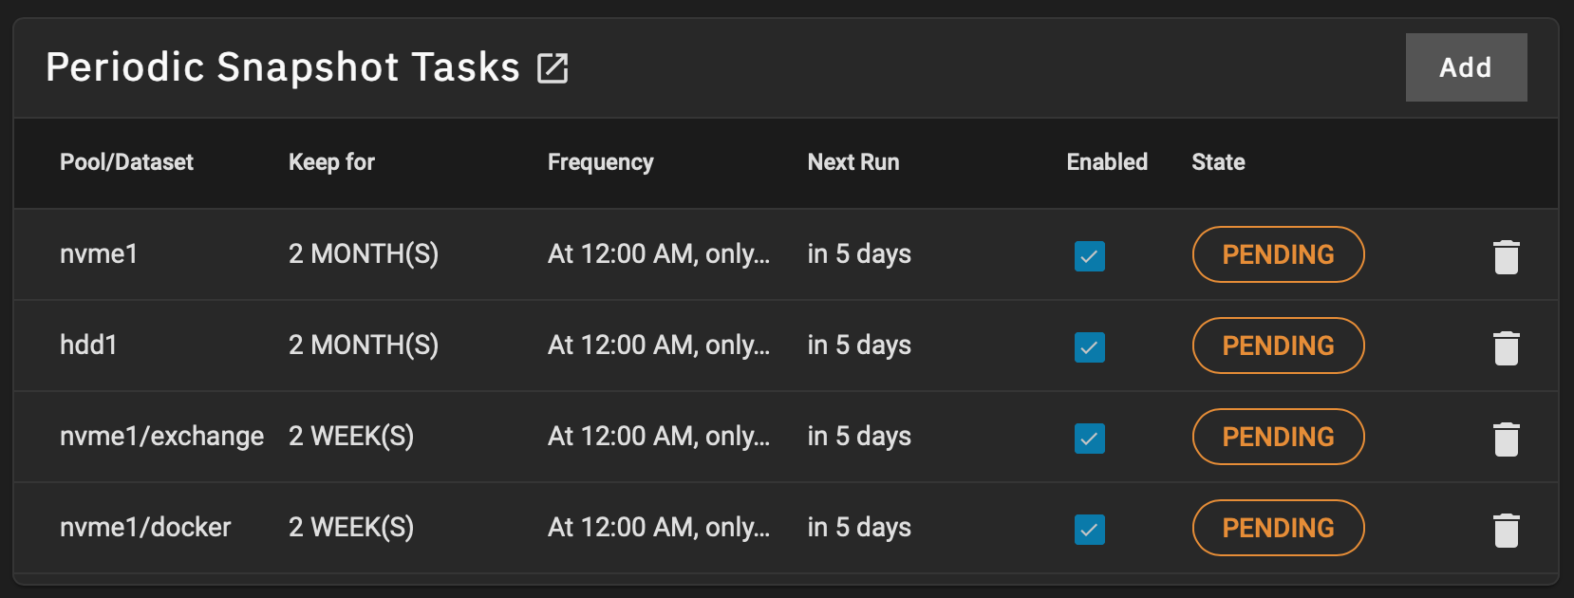Open the Periodic Snapshot Tasks title
Viewport: 1574px width, 598px height.
(283, 67)
